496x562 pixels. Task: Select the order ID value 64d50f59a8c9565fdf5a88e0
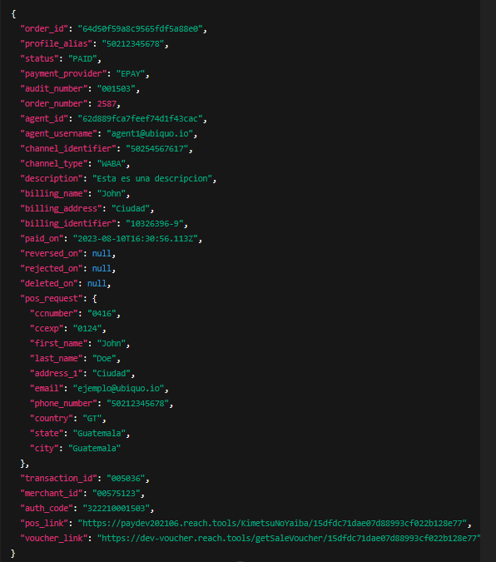140,28
